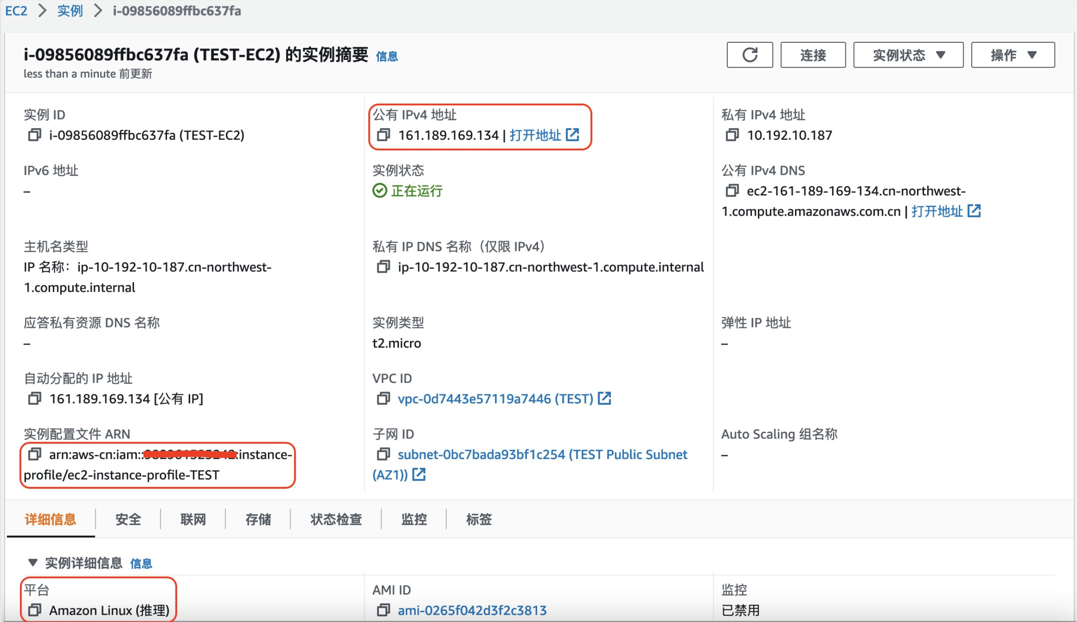The width and height of the screenshot is (1077, 622).
Task: Copy the public IPv4 address
Action: tap(383, 135)
